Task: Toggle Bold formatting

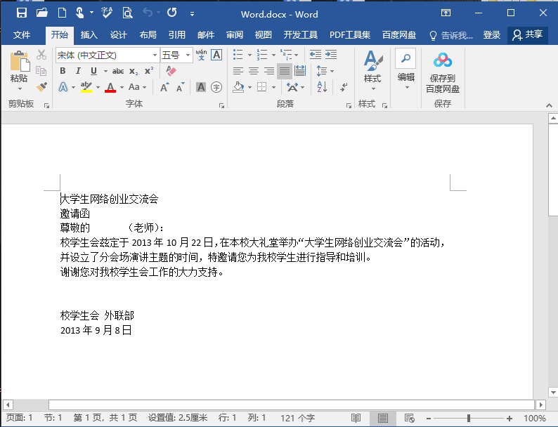Action: (63, 71)
